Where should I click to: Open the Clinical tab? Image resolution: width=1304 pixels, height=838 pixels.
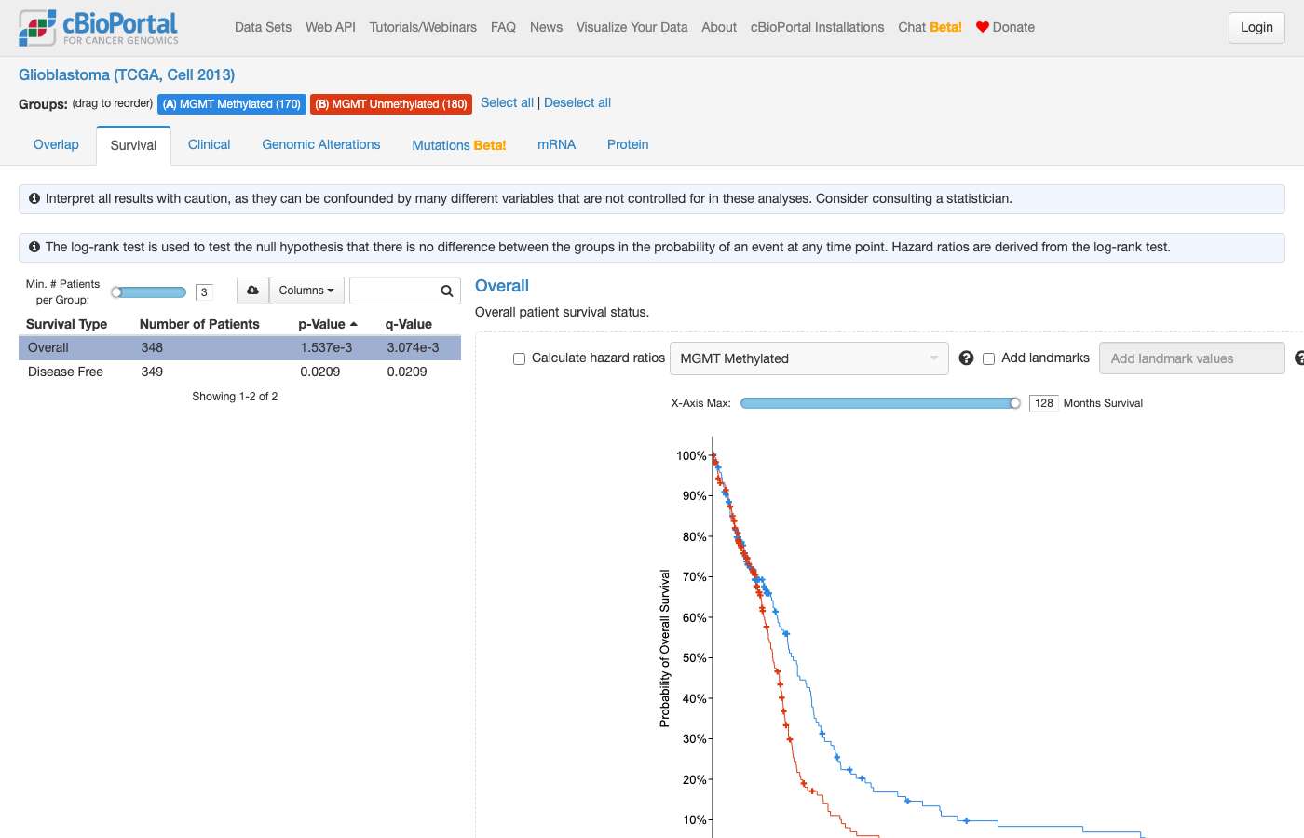(210, 144)
